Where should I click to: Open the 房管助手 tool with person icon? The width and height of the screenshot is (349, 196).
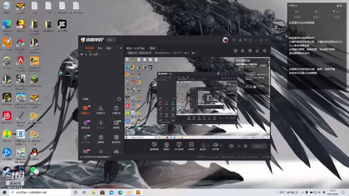pyautogui.click(x=101, y=110)
